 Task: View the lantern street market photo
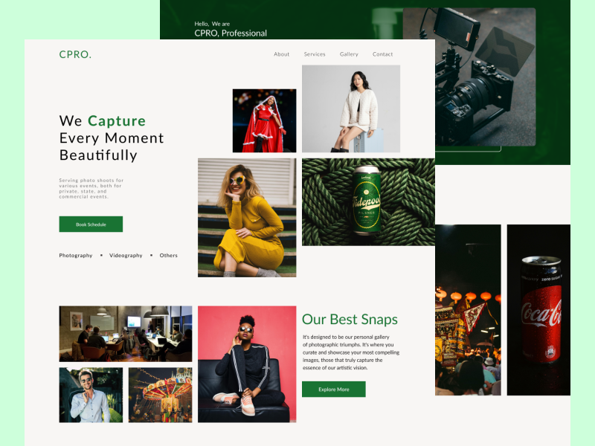pyautogui.click(x=469, y=312)
